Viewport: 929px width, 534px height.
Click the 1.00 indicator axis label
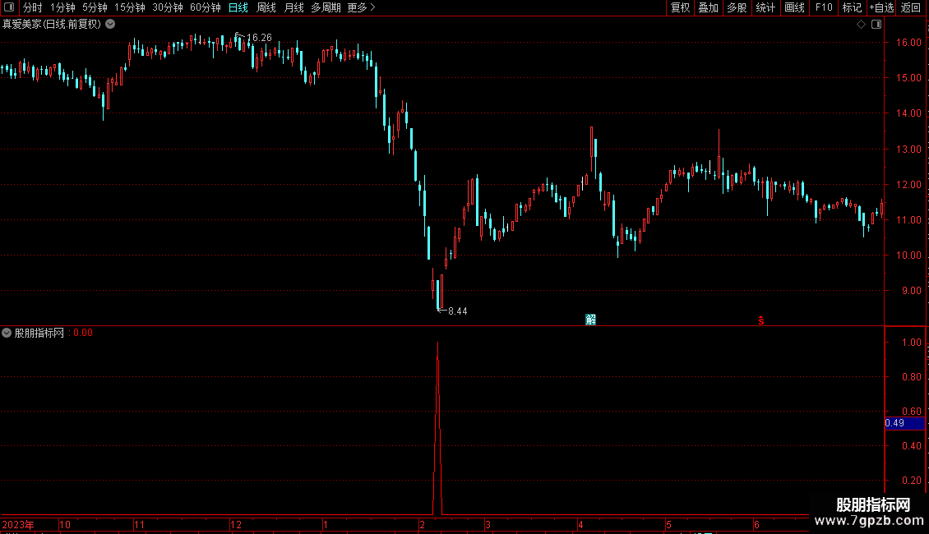(911, 343)
